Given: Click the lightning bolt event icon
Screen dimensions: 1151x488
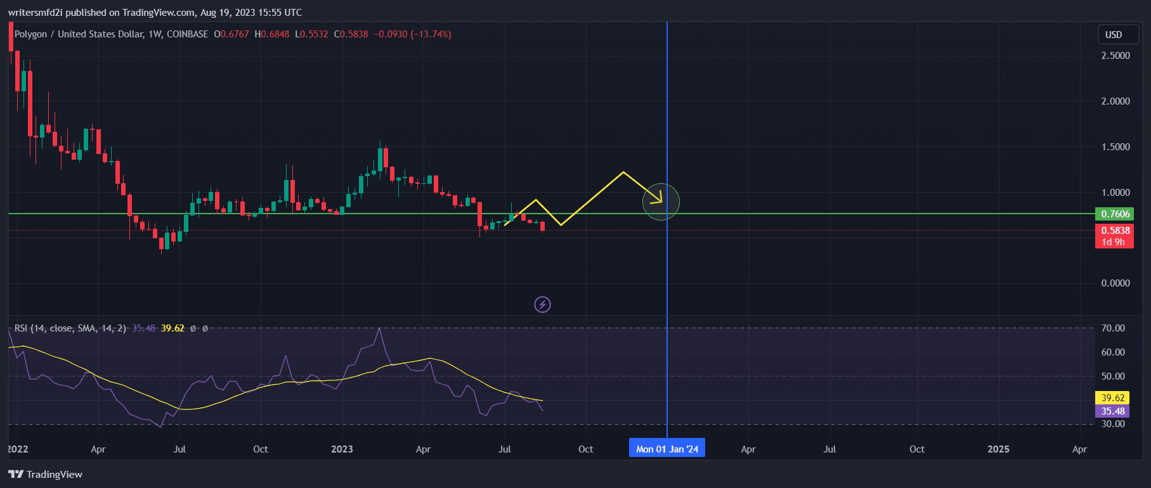Looking at the screenshot, I should click(x=542, y=305).
